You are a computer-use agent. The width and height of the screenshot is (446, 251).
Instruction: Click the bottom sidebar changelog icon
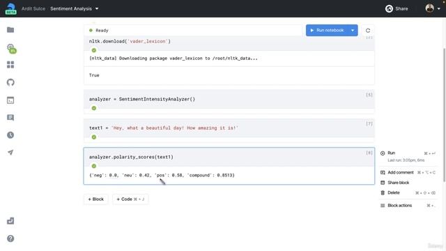(x=10, y=221)
